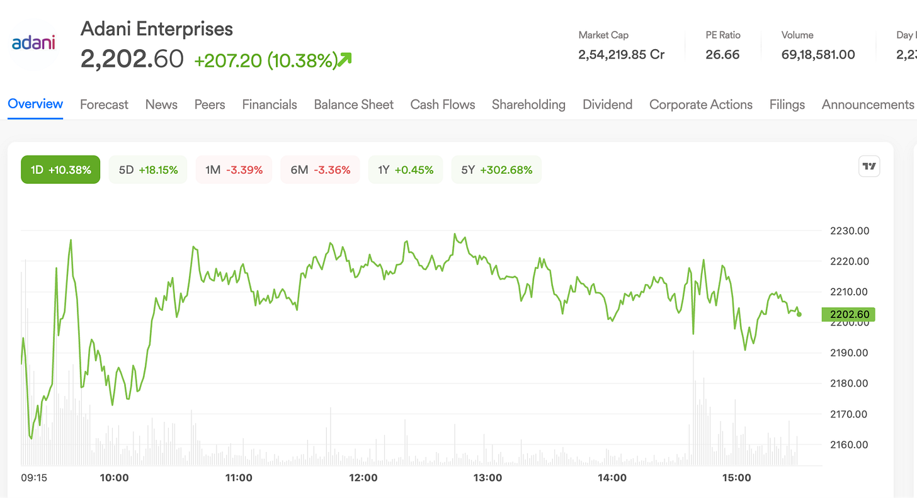Image resolution: width=917 pixels, height=498 pixels.
Task: Click the 2210.00 price axis label
Action: [x=850, y=292]
